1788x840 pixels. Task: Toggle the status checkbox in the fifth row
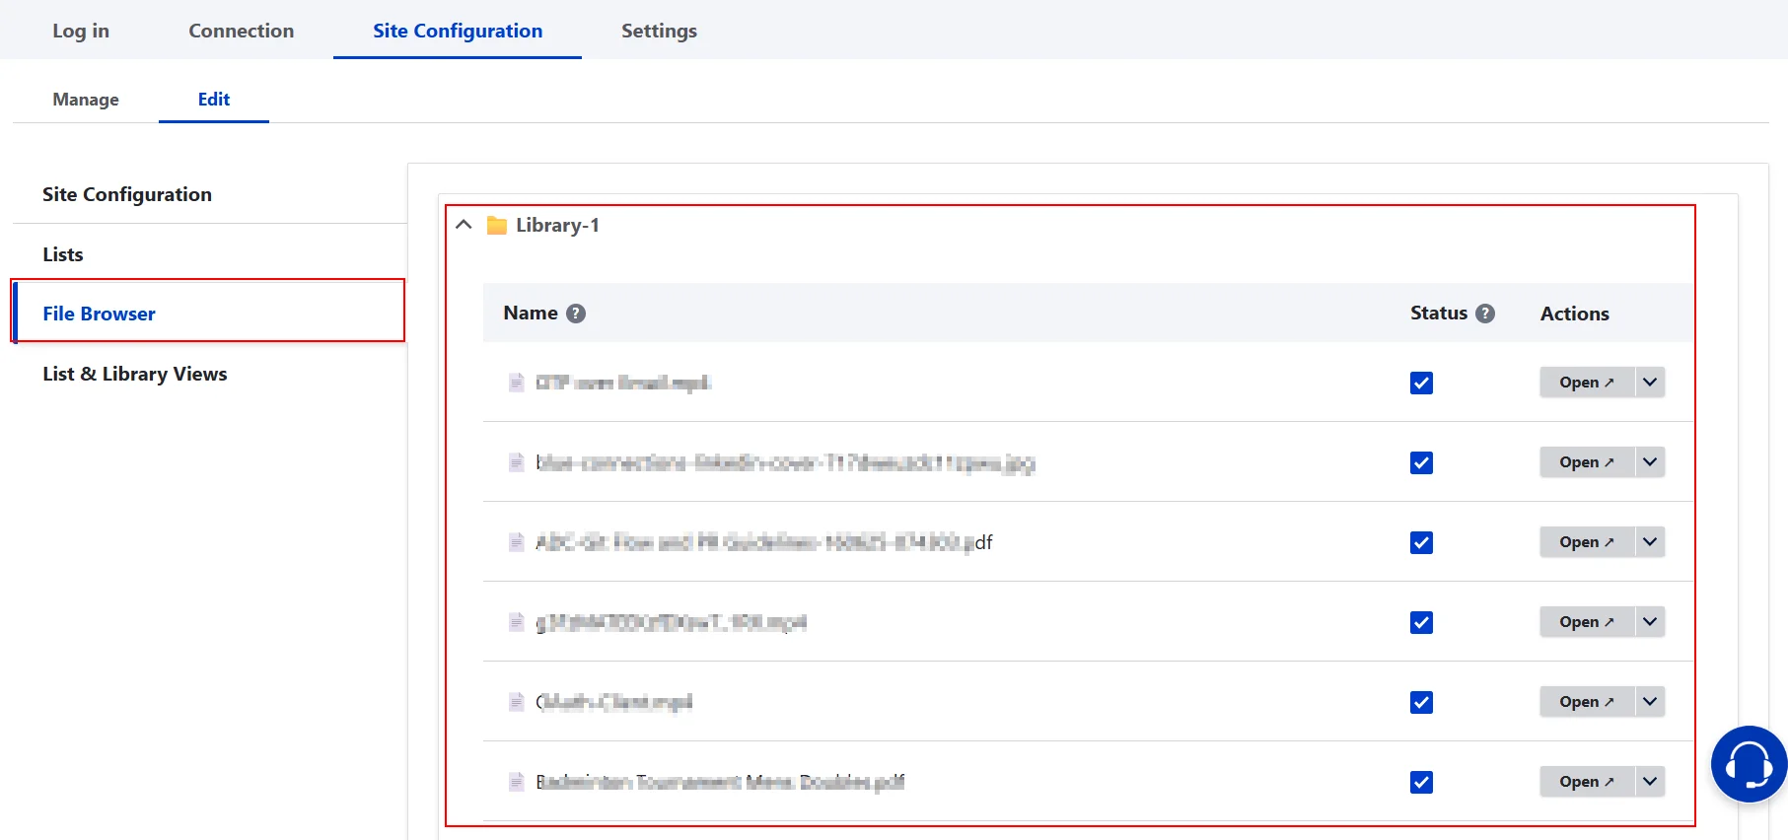point(1421,702)
